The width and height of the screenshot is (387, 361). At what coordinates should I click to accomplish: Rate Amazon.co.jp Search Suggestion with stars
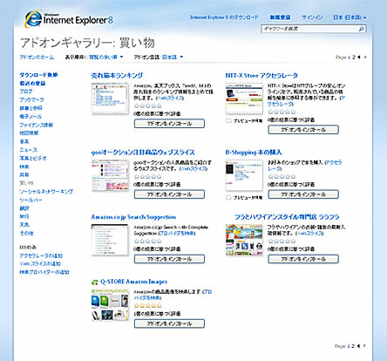tap(148, 242)
